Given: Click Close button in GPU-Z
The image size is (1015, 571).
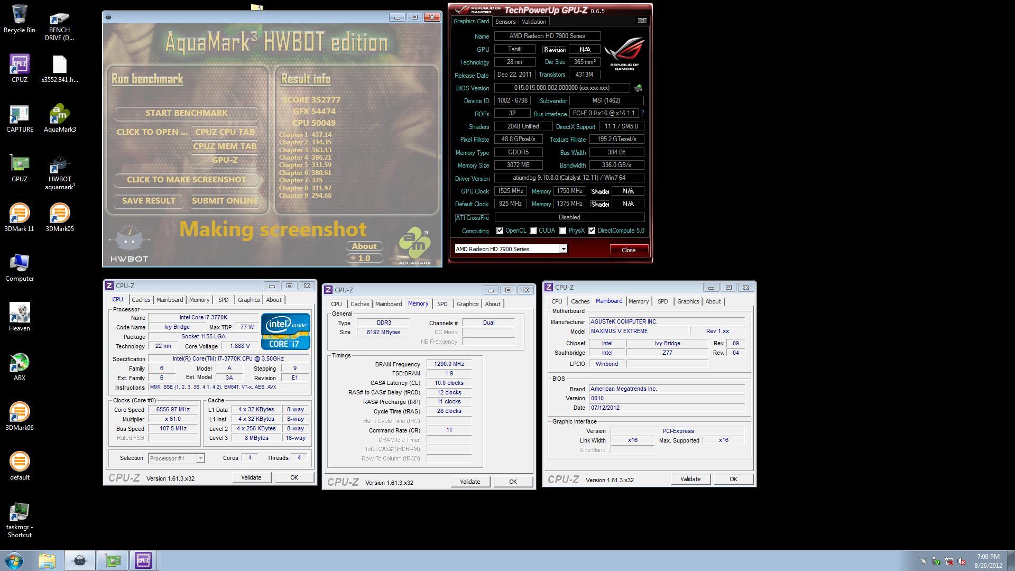Looking at the screenshot, I should coord(629,250).
